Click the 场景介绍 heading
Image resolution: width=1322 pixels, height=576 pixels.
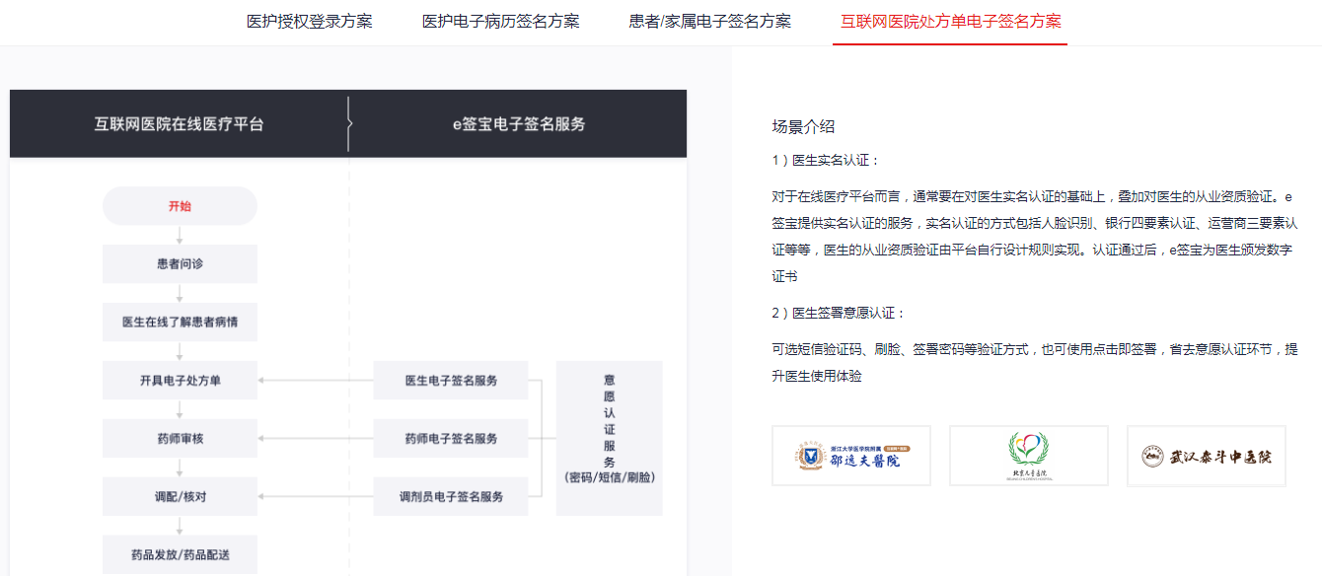point(803,126)
